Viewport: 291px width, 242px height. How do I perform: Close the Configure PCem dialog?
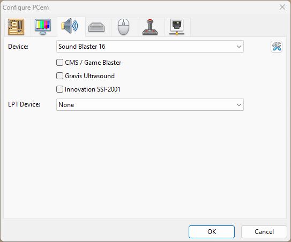(282, 7)
